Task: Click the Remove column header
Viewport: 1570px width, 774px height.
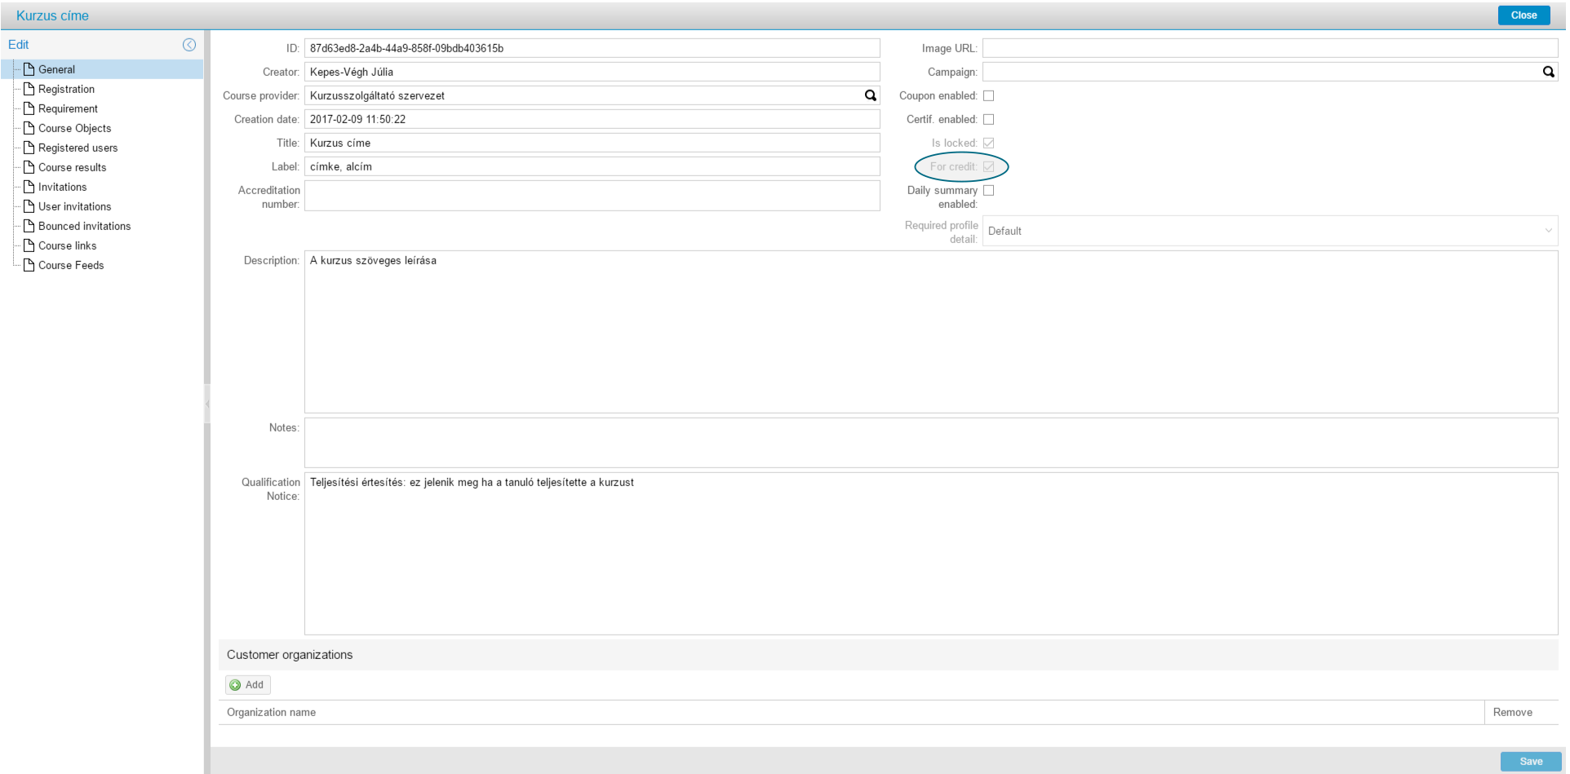Action: click(x=1512, y=712)
